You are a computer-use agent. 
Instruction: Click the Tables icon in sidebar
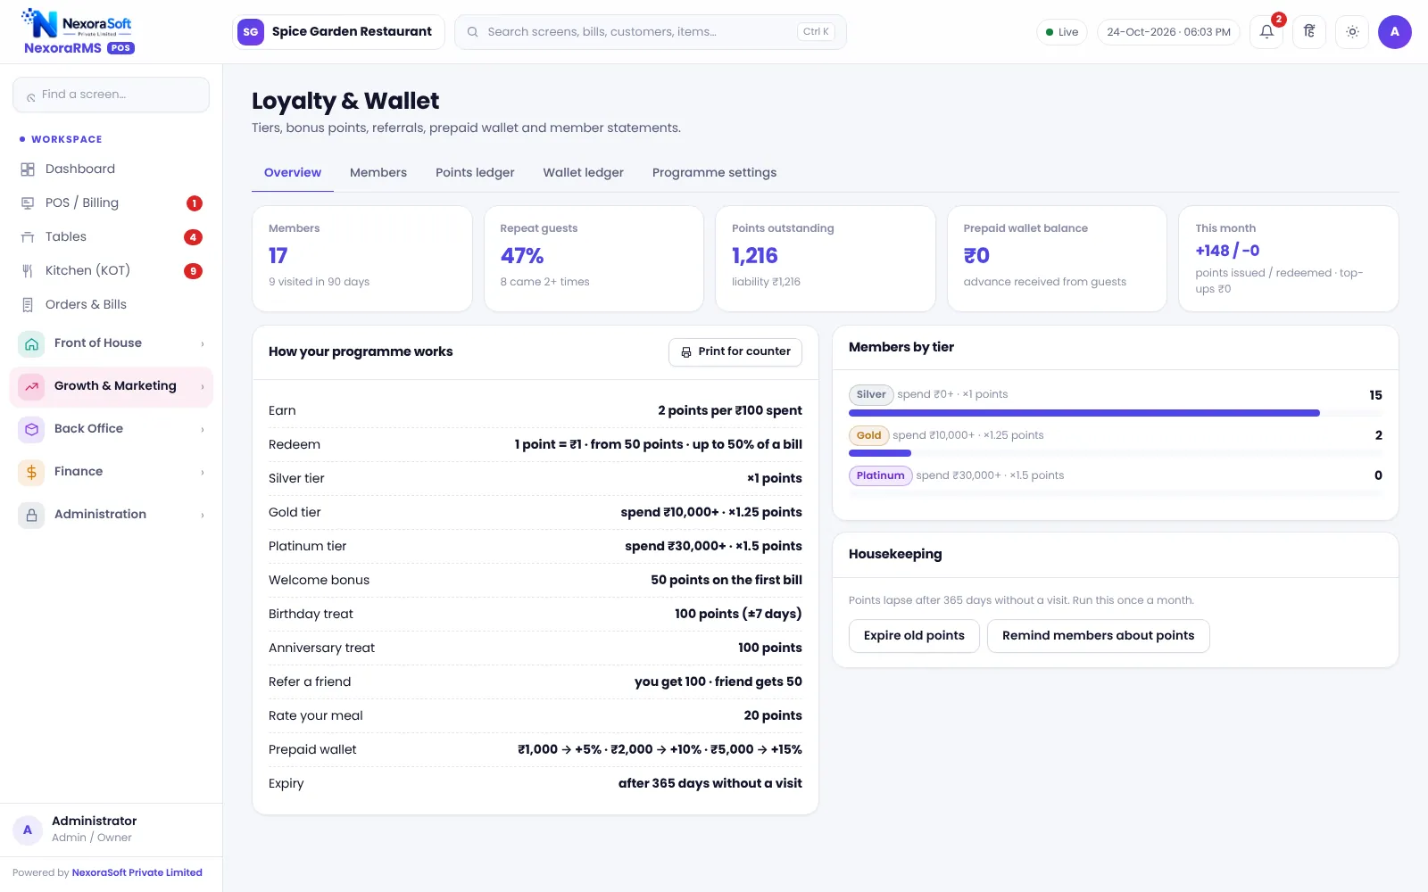tap(28, 237)
